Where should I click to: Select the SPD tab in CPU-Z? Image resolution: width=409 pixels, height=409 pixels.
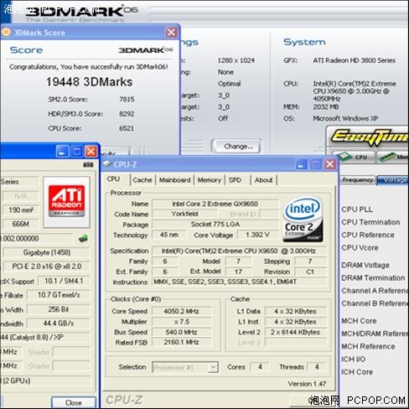pos(235,180)
